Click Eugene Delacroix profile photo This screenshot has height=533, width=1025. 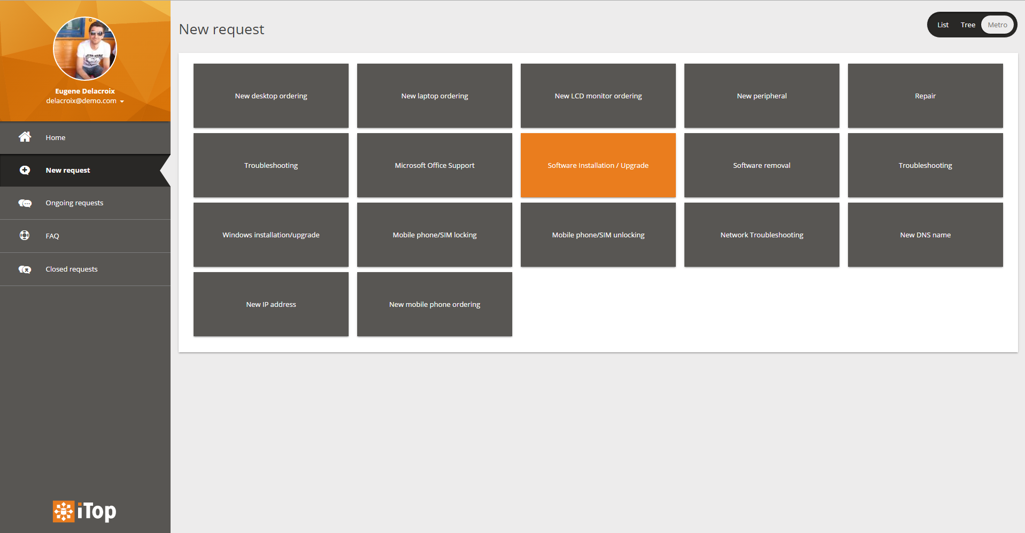pos(85,49)
